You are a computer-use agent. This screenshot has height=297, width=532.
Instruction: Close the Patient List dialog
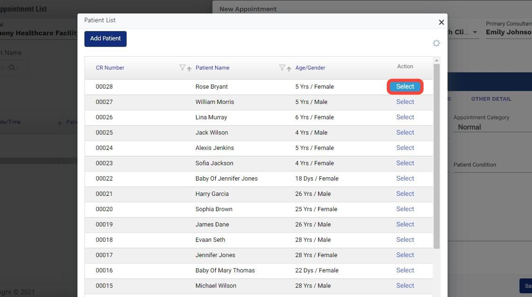[x=441, y=22]
